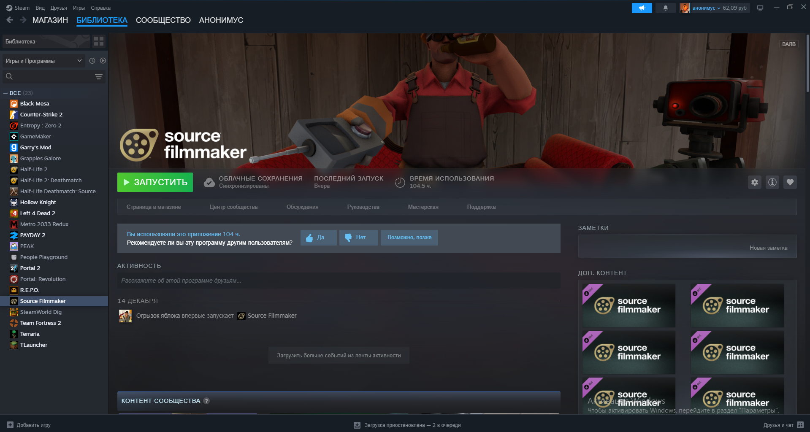This screenshot has height=432, width=810.
Task: Open the Игры и Программы dropdown
Action: point(44,61)
